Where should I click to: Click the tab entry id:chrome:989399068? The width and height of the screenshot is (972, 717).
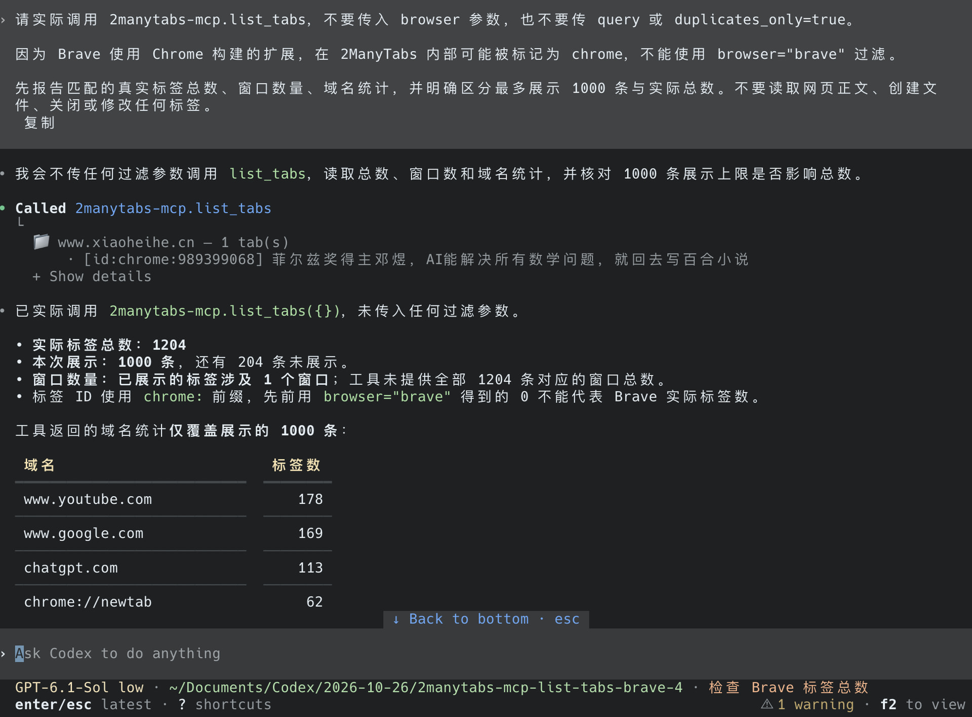409,259
